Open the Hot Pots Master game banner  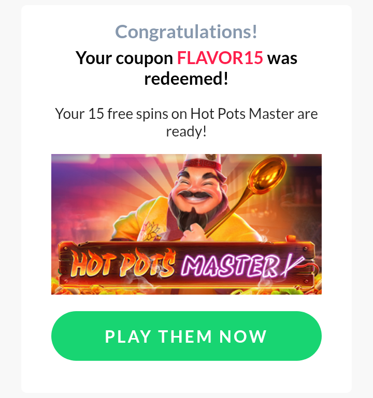187,224
